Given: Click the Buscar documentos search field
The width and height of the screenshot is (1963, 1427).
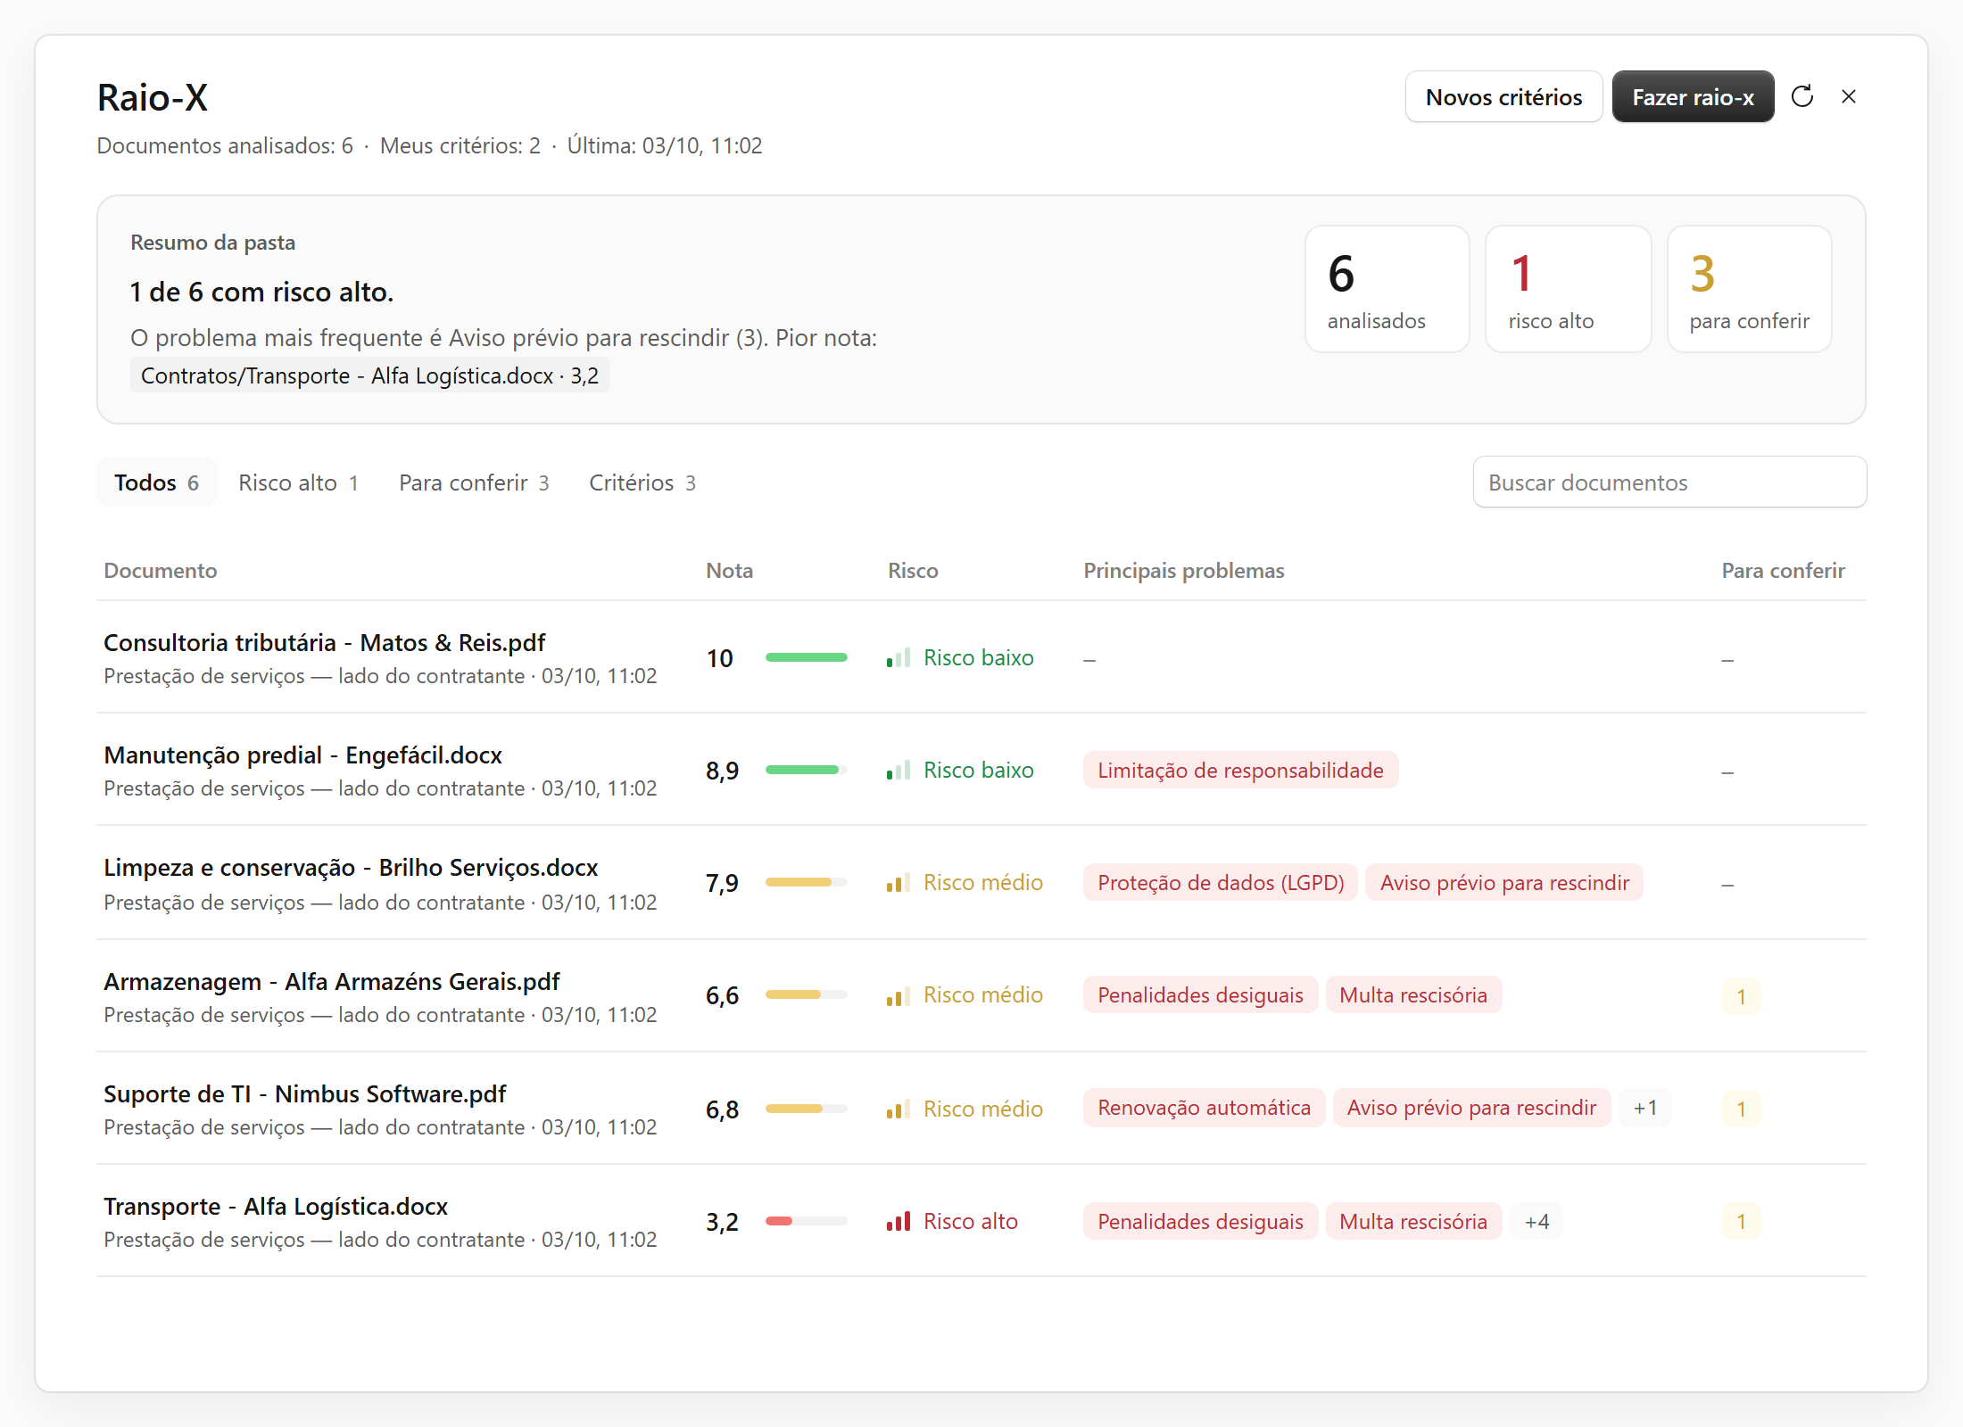Looking at the screenshot, I should click(x=1669, y=483).
